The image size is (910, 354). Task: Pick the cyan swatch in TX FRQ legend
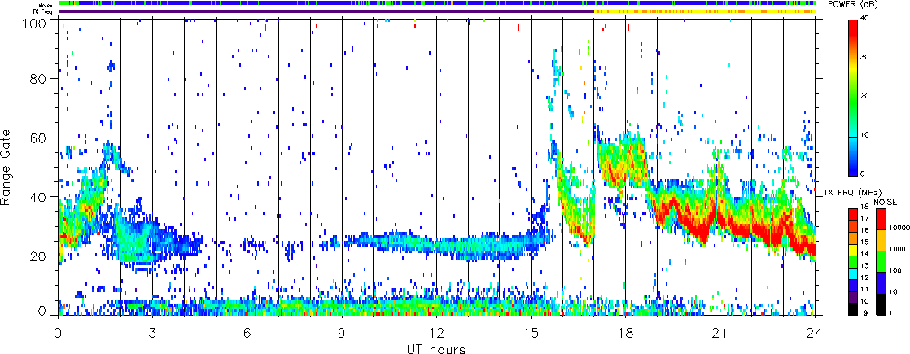[852, 274]
